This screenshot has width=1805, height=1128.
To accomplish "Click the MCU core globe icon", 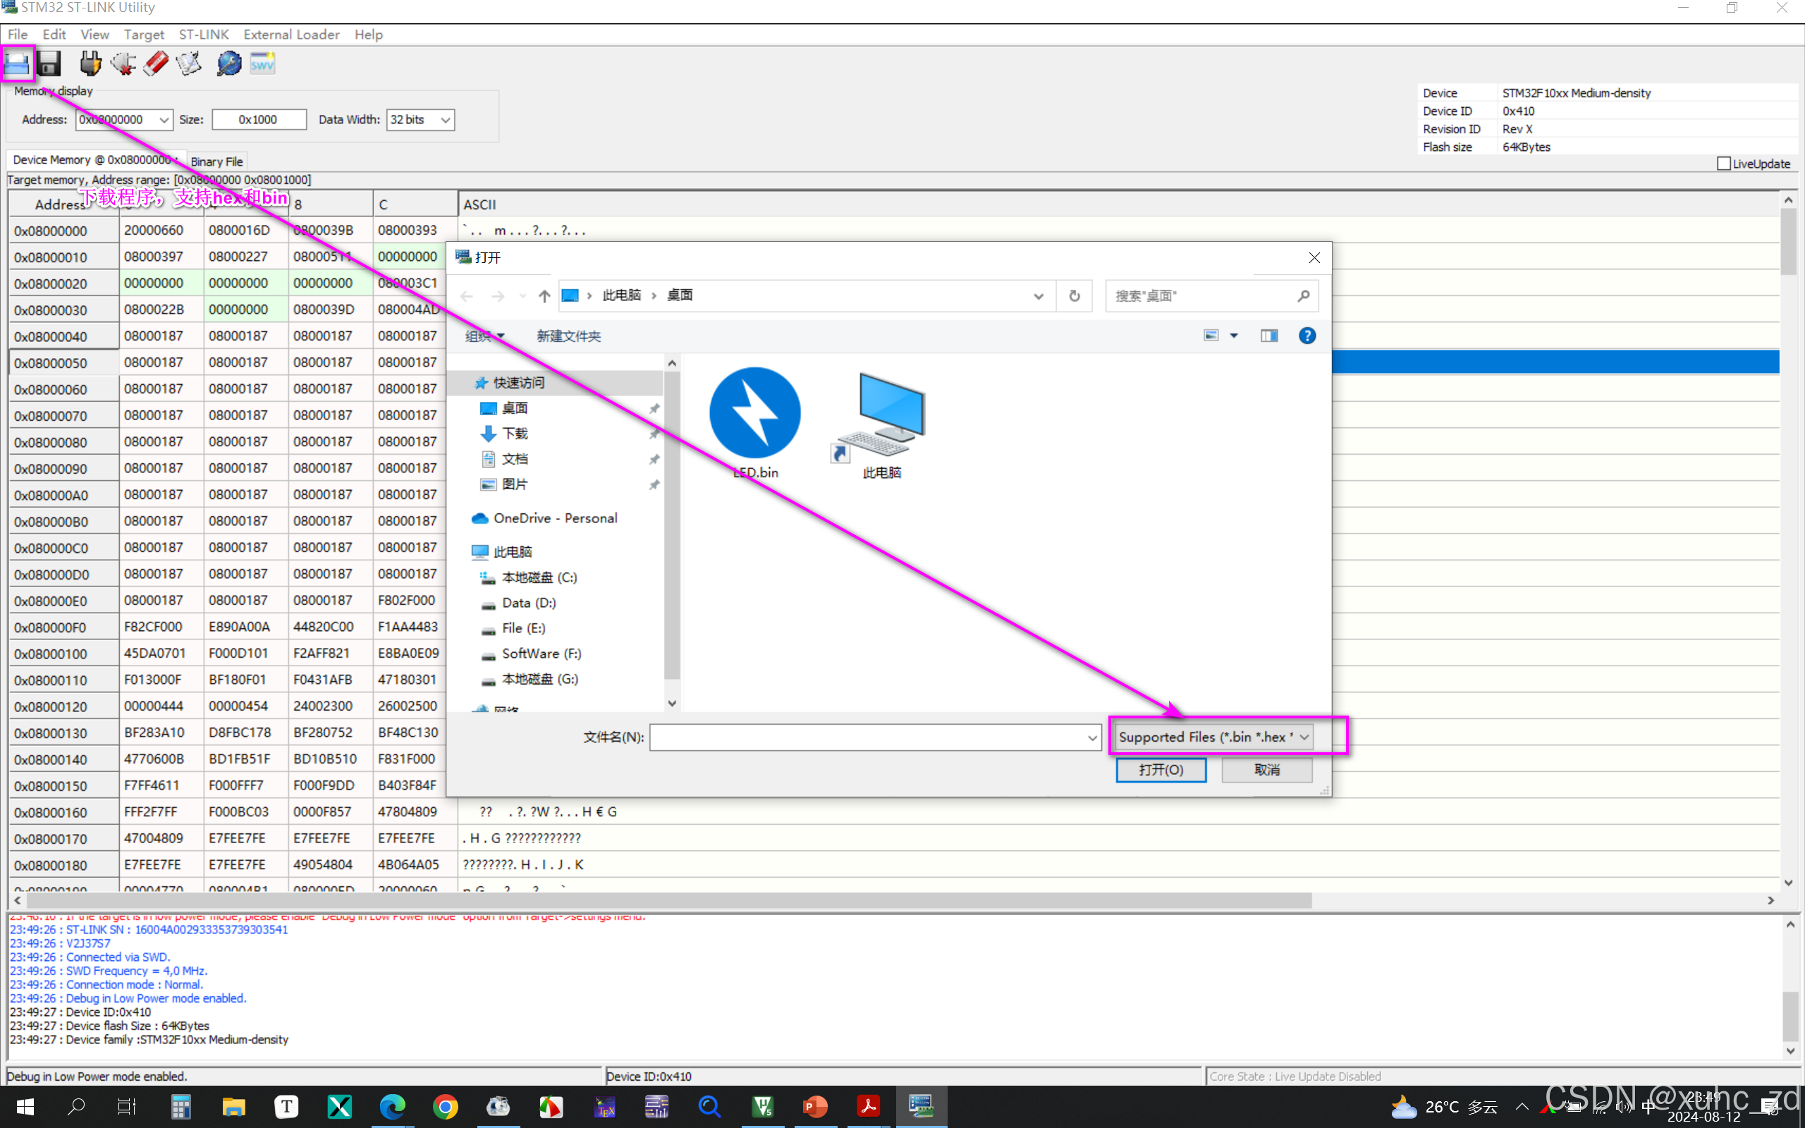I will [x=229, y=63].
